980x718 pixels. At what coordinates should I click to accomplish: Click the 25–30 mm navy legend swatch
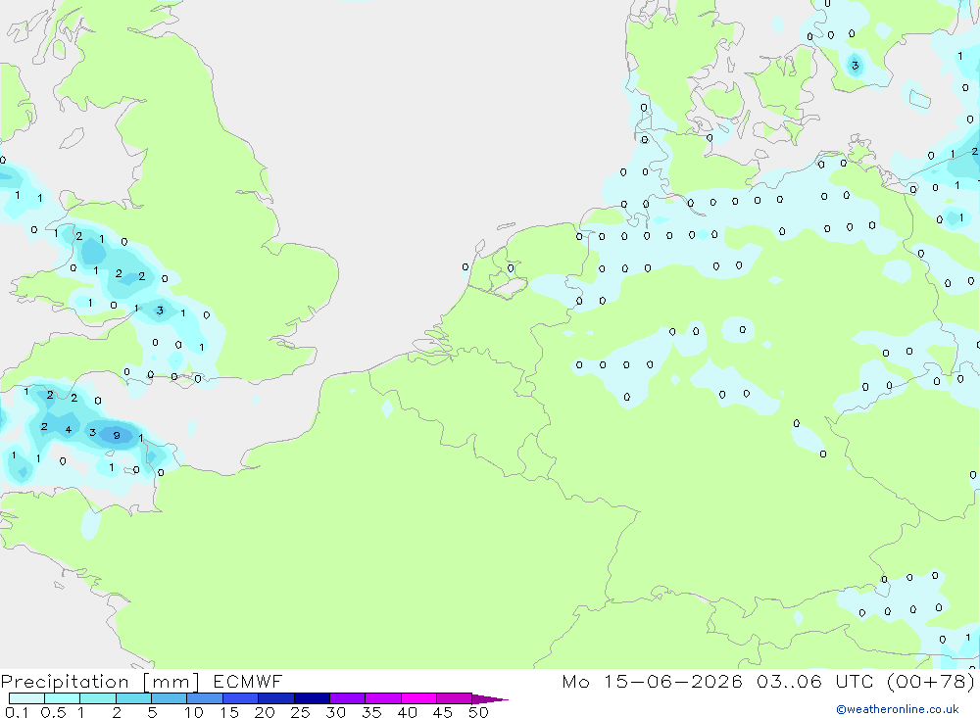(312, 698)
